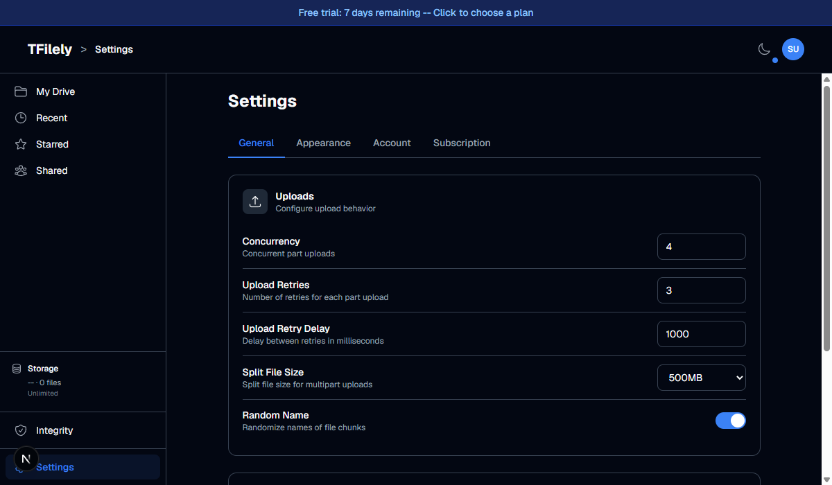The width and height of the screenshot is (832, 485).
Task: Click the Integrity shield icon
Action: click(x=21, y=430)
